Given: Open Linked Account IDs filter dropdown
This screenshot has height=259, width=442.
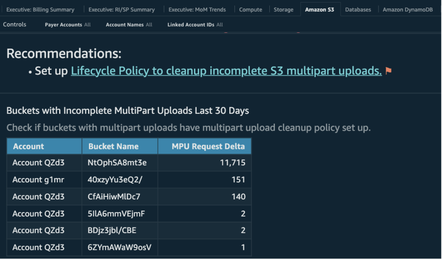Looking at the screenshot, I should point(195,25).
